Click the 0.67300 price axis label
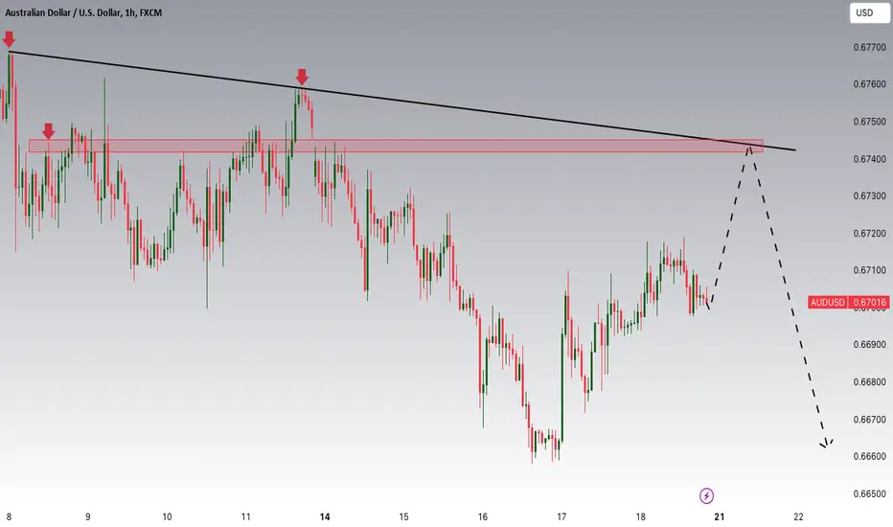The height and width of the screenshot is (527, 893). tap(869, 196)
